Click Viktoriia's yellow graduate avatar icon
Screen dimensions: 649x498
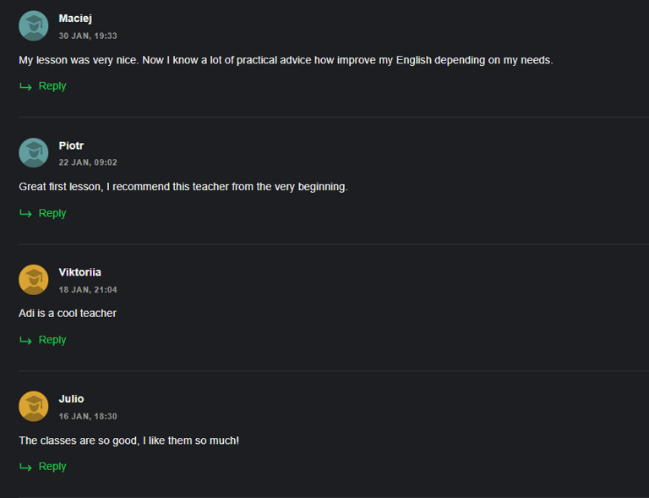(34, 280)
